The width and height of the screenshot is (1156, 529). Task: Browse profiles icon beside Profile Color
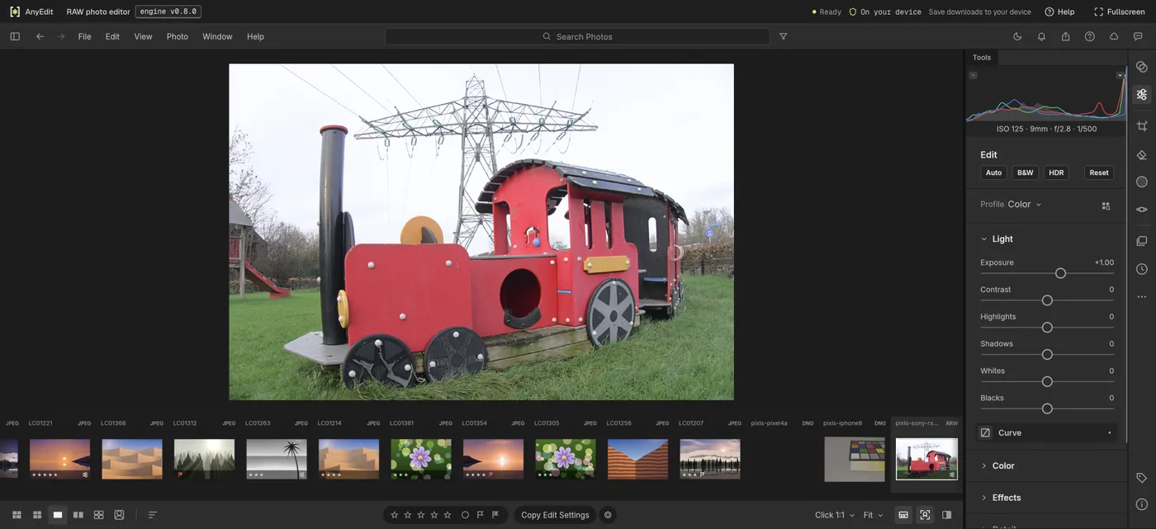(x=1106, y=205)
